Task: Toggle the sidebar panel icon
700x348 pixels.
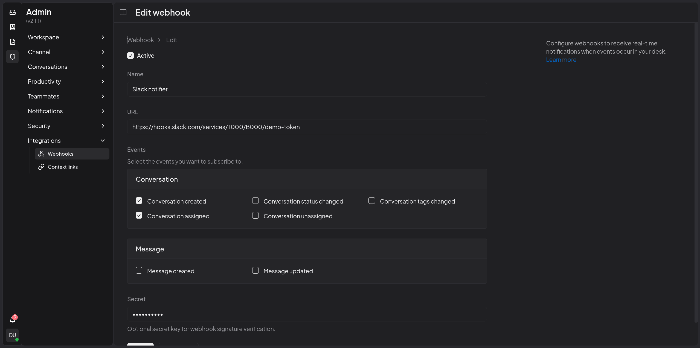Action: pos(123,12)
